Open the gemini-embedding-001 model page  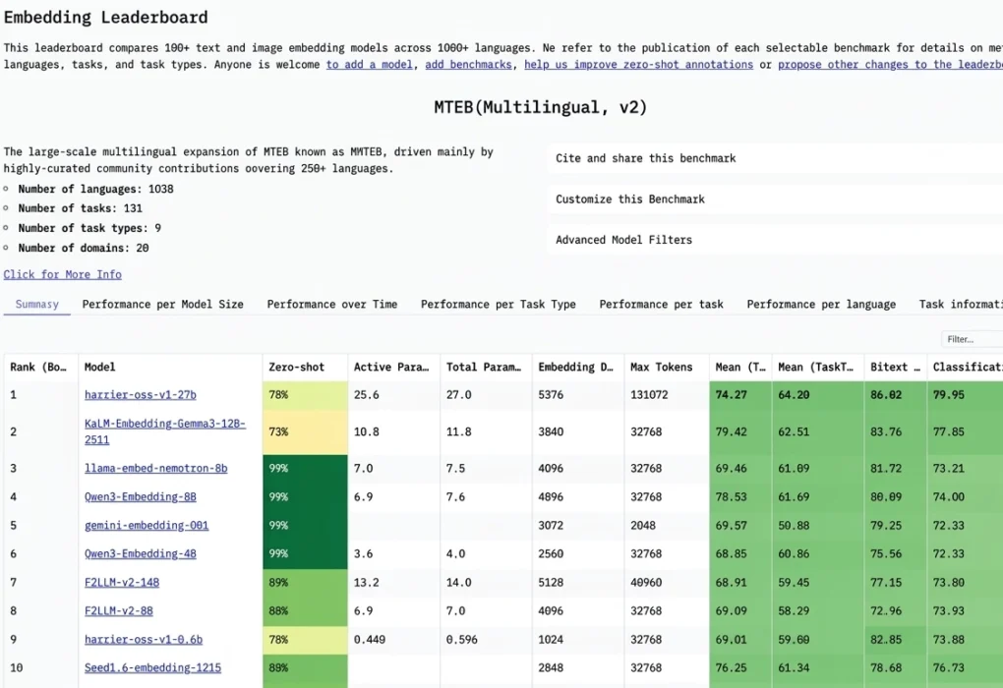[146, 525]
